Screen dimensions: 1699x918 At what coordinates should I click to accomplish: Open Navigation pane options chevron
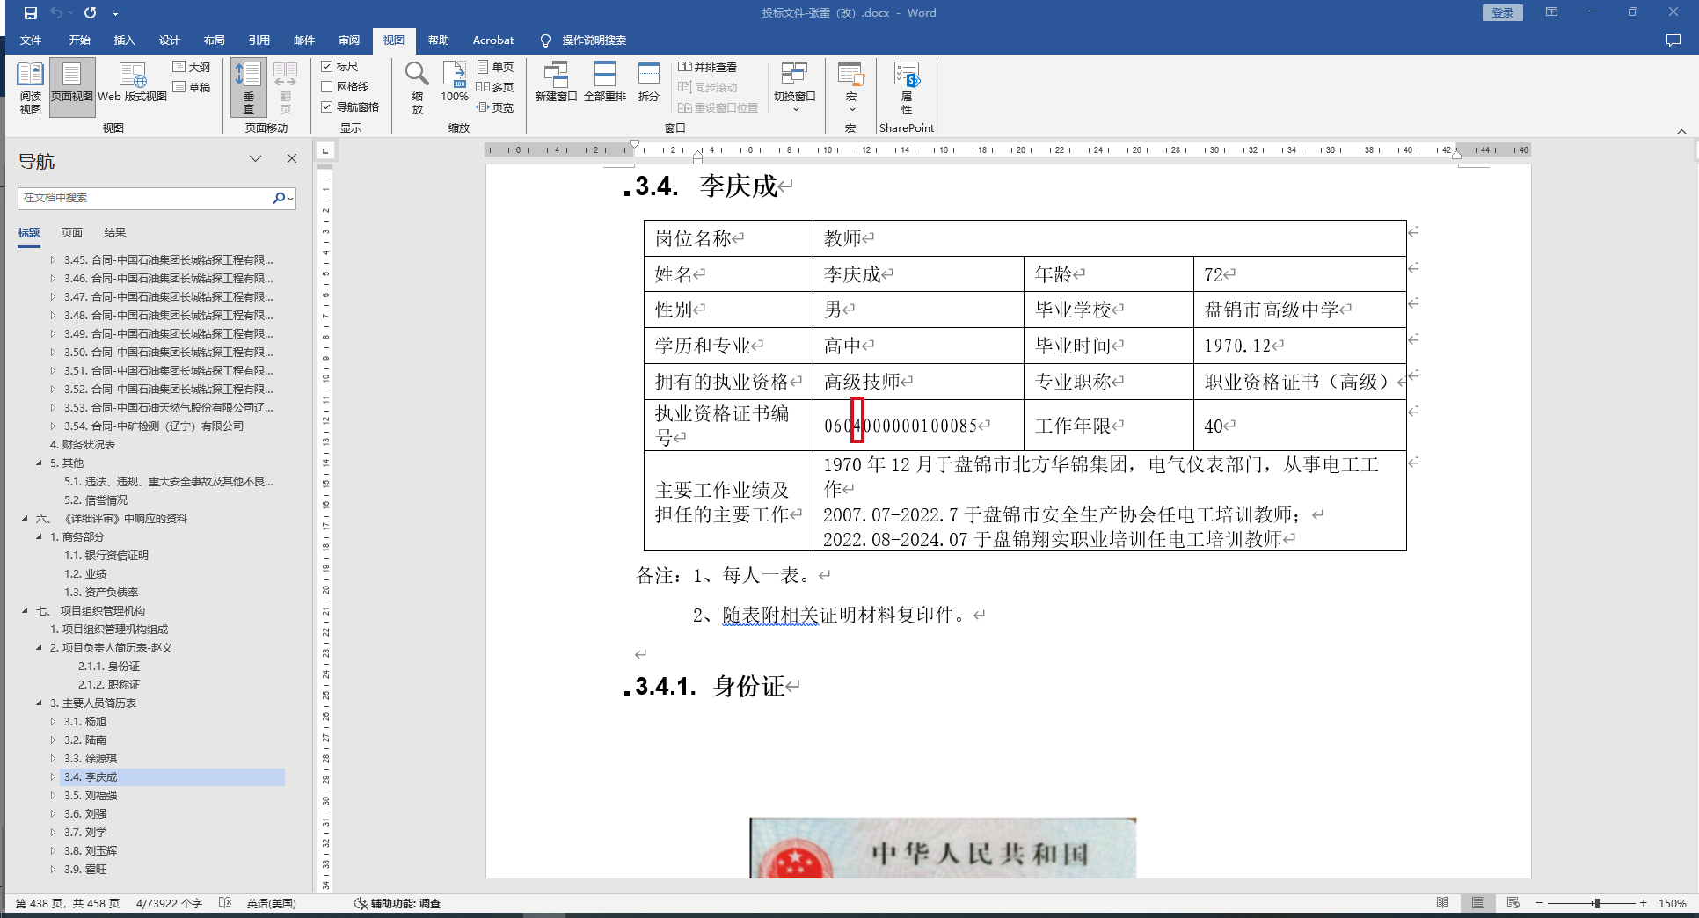[255, 158]
